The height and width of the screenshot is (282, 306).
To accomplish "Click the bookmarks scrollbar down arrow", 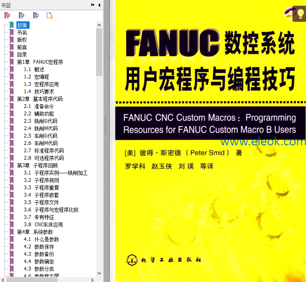I will point(99,273).
